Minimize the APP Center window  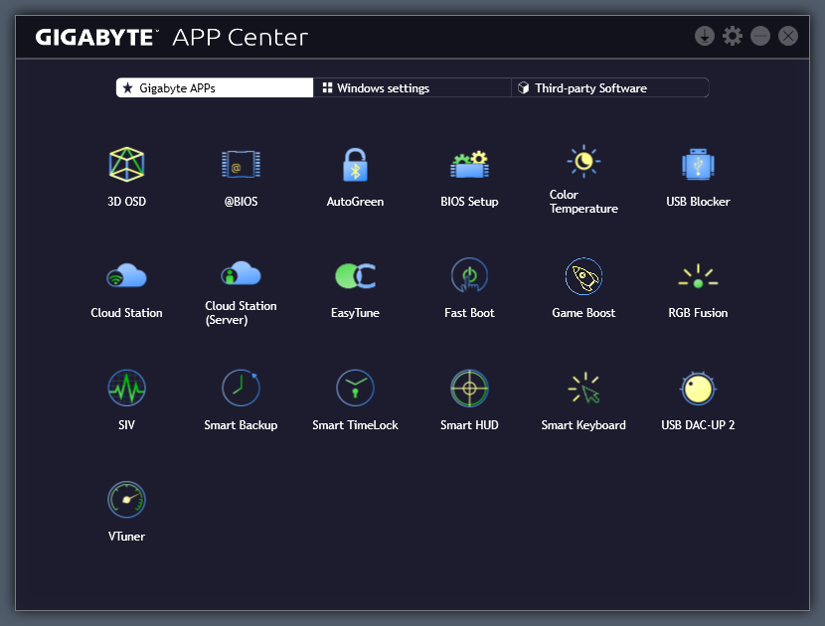point(759,37)
